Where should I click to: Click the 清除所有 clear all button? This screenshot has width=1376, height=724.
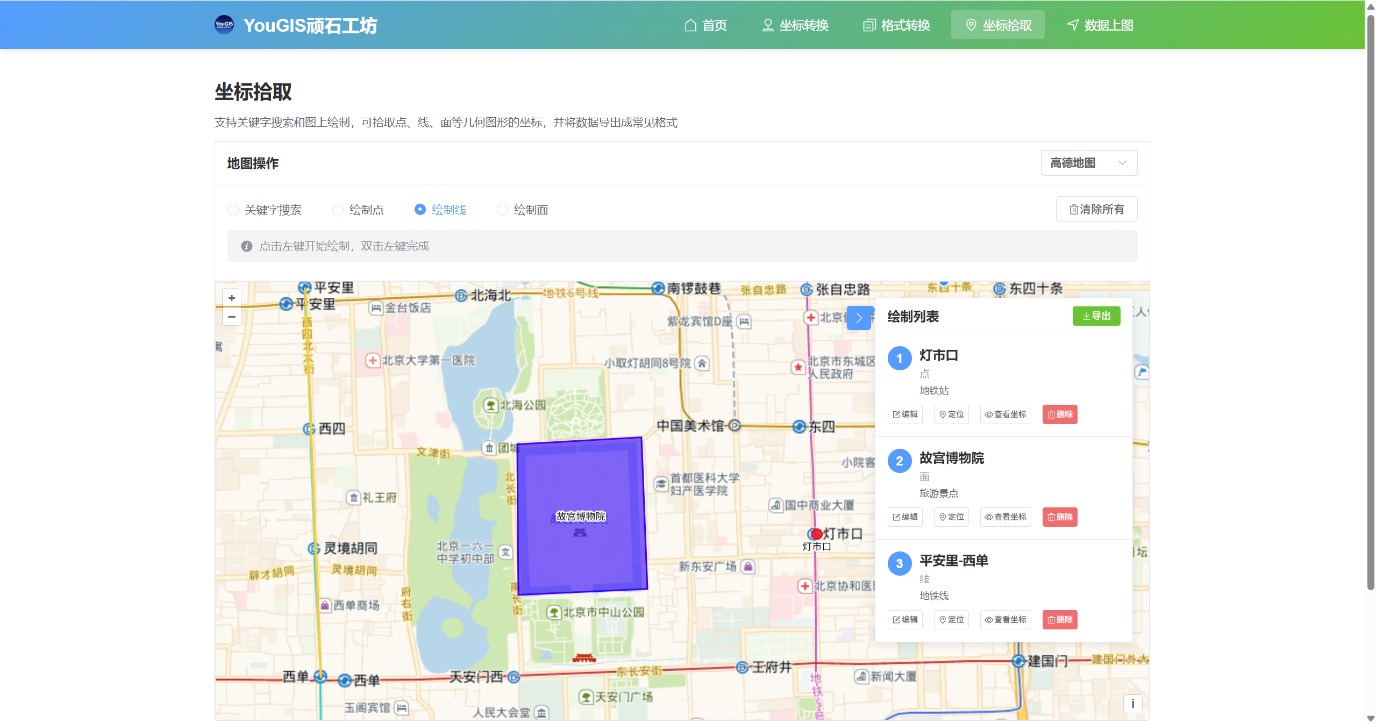(1096, 209)
